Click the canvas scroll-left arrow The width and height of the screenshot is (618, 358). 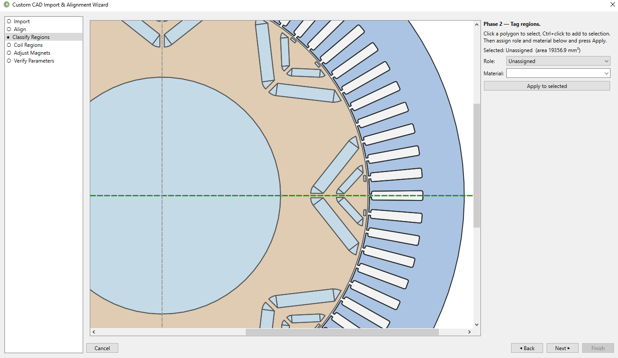pos(94,332)
